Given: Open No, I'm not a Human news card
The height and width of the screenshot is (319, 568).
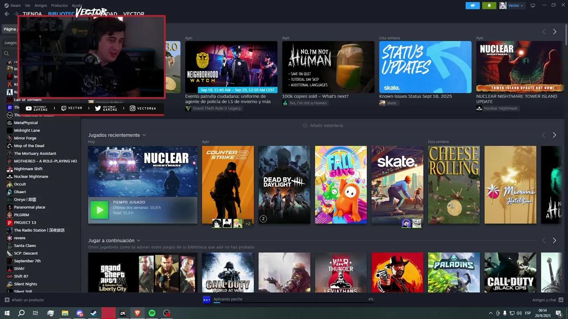Looking at the screenshot, I should click(328, 67).
